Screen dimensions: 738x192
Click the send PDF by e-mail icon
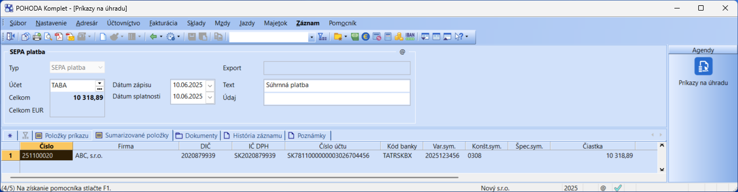(69, 37)
